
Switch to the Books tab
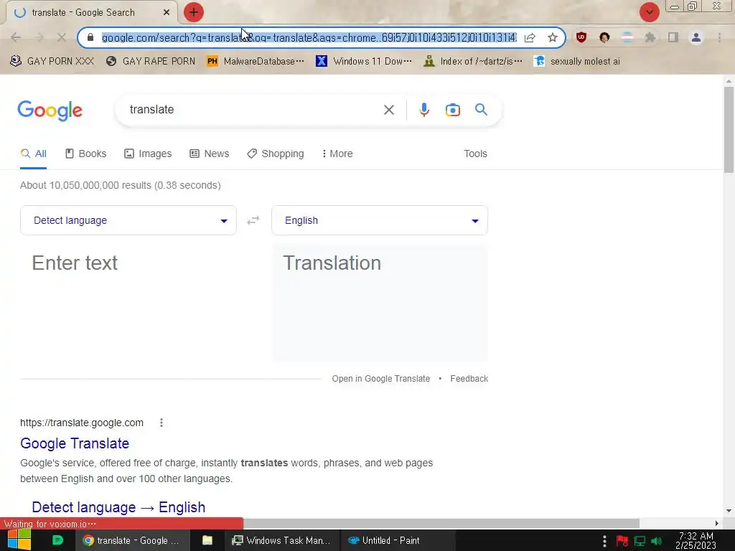pos(86,154)
